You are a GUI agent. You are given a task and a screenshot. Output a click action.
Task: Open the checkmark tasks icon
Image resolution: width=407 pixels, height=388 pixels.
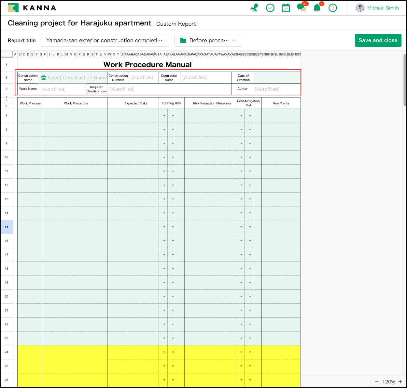point(270,8)
